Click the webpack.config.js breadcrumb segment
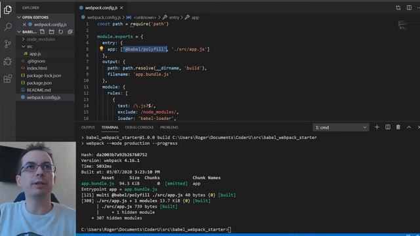The width and height of the screenshot is (420, 236). 104,18
